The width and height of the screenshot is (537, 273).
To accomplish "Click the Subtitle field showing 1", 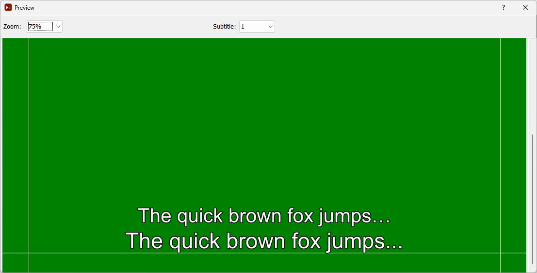I will [x=251, y=27].
